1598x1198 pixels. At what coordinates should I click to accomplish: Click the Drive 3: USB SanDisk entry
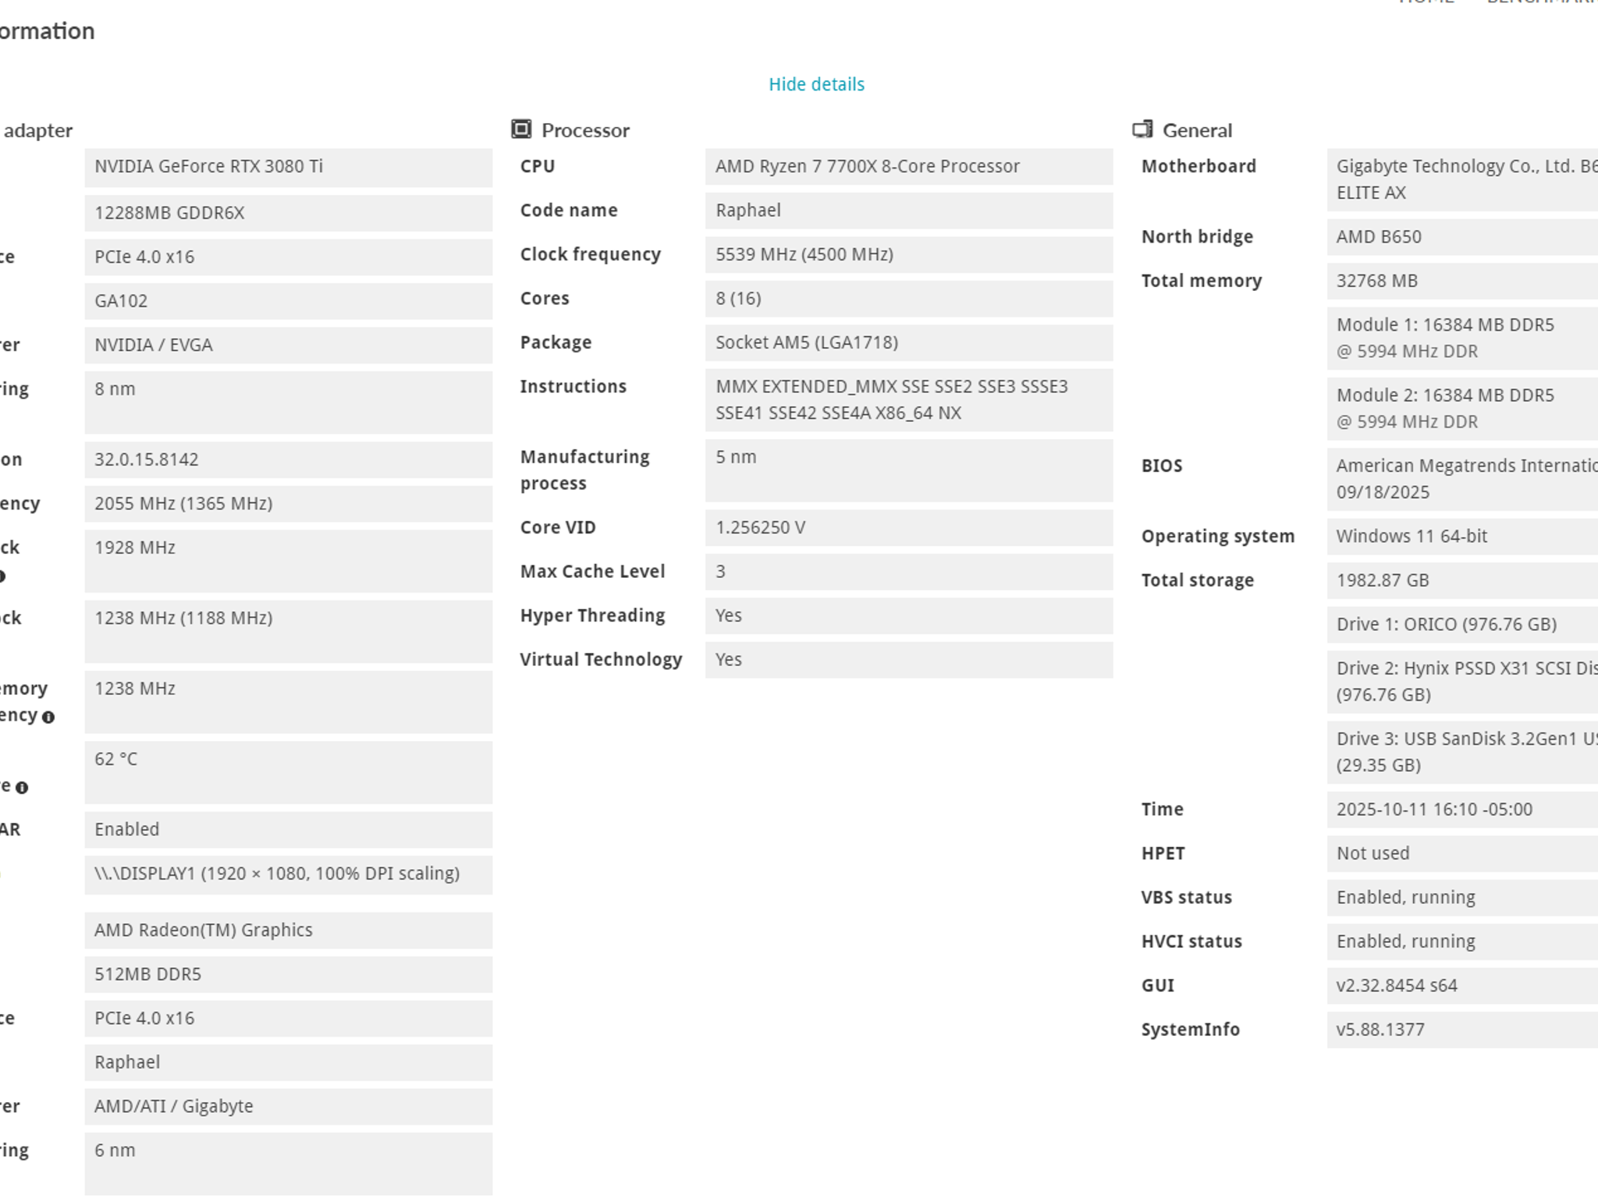(1462, 752)
